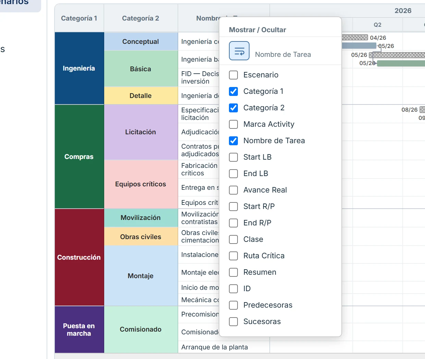Select the Construcción category cell

tap(79, 257)
